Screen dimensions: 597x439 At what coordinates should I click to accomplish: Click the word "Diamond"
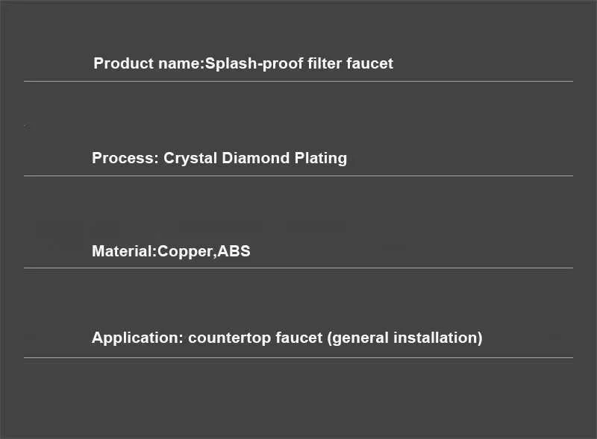coord(251,158)
